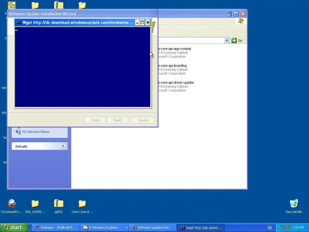Maximize the Explorer window
Image resolution: width=309 pixels, height=232 pixels.
point(236,14)
